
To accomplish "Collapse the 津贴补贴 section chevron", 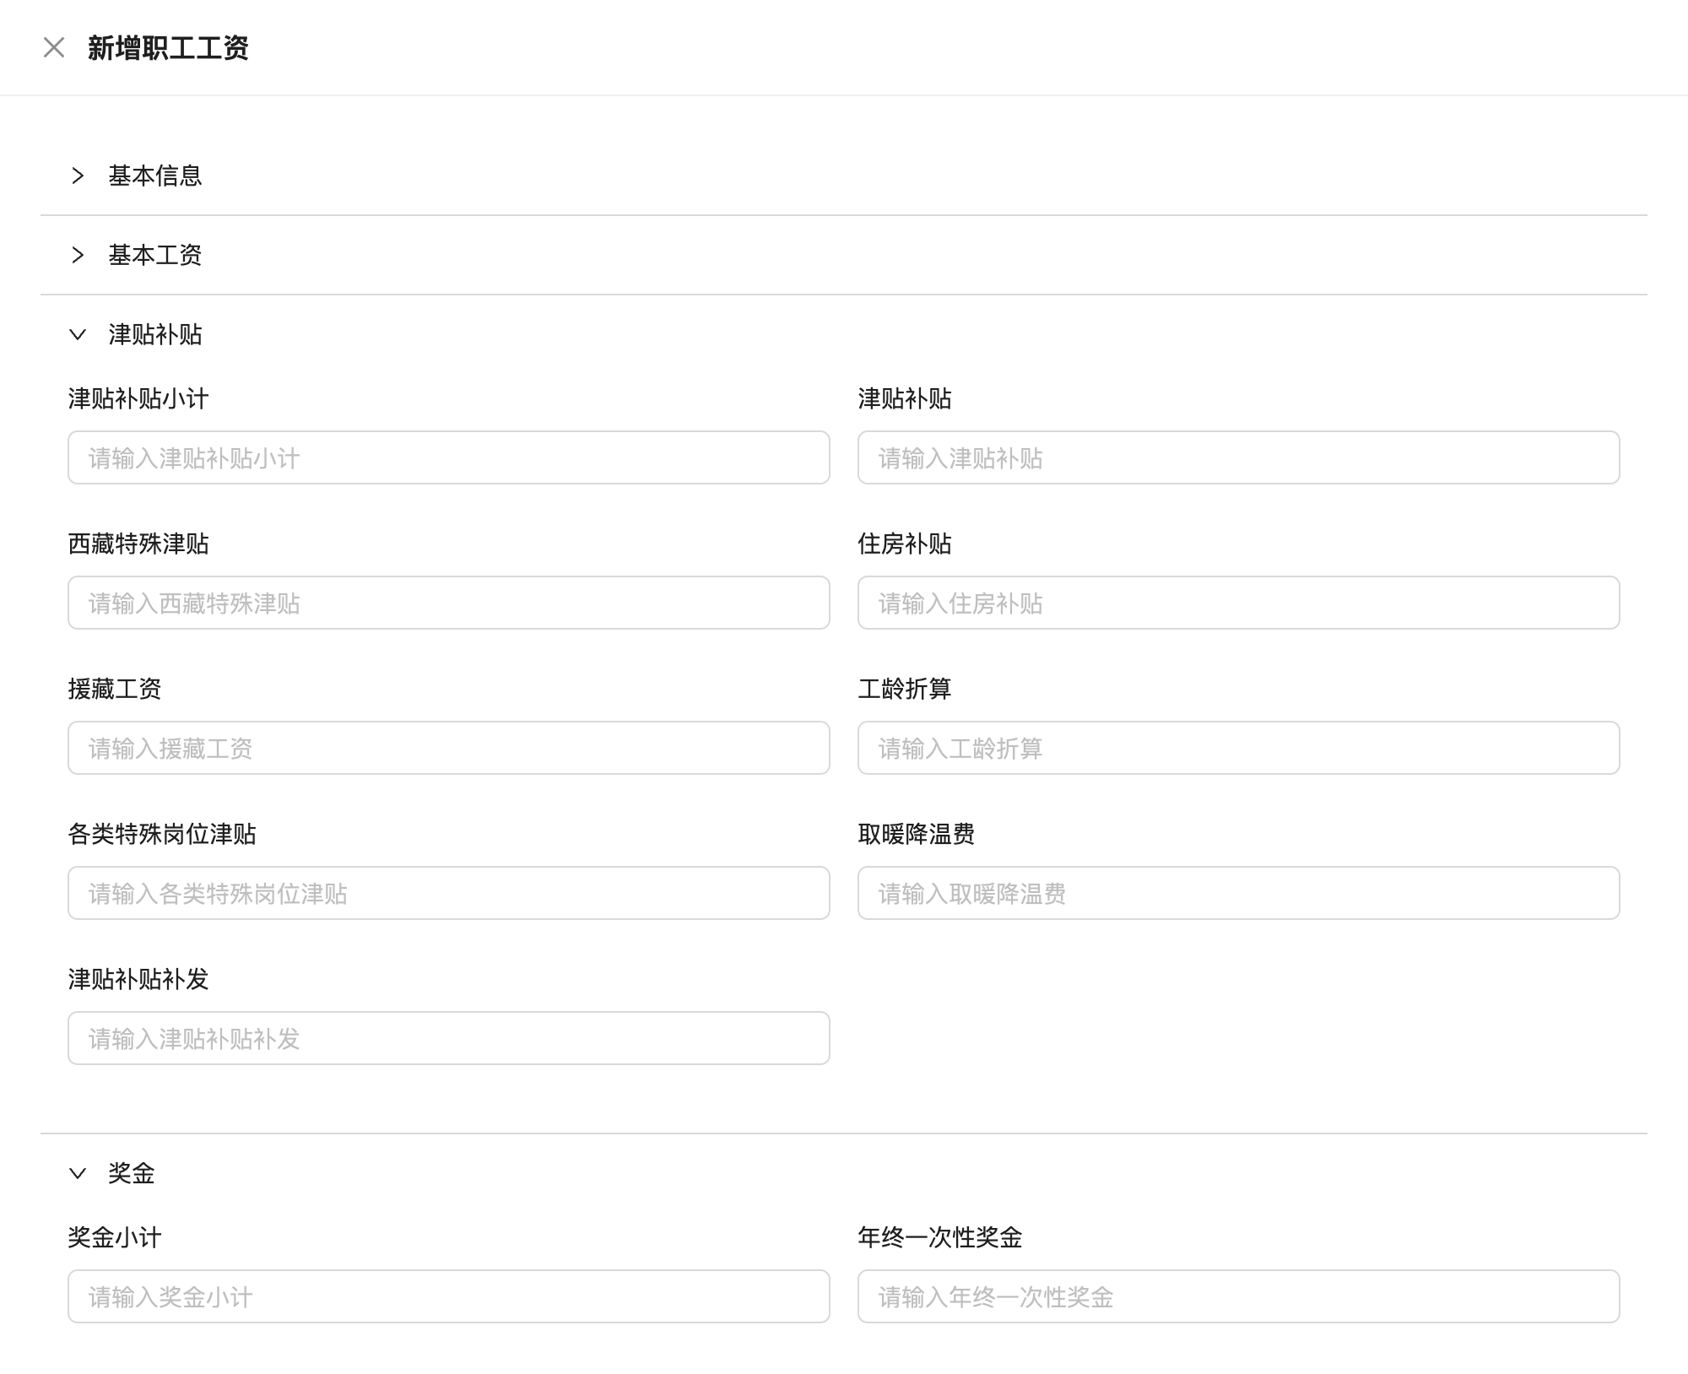I will (78, 334).
